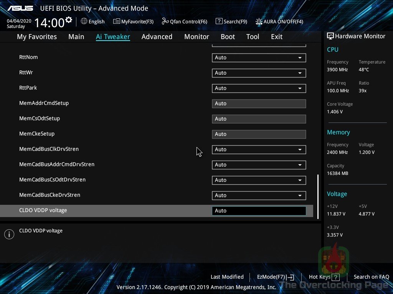Open the RttNom dropdown
Image resolution: width=393 pixels, height=294 pixels.
(x=258, y=57)
